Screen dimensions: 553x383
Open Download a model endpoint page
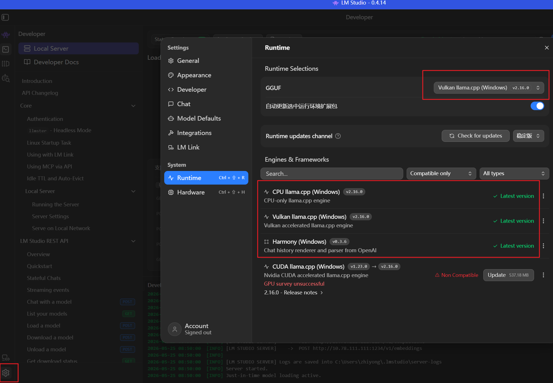[x=50, y=337]
